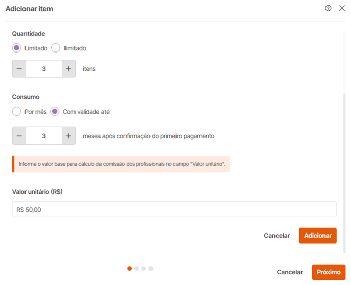
Task: Click the meses number field
Action: tap(44, 136)
